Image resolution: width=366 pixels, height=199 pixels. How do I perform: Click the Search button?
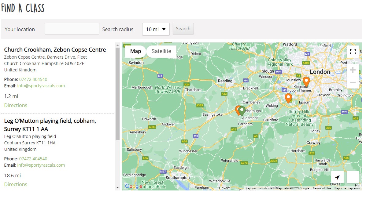pyautogui.click(x=183, y=29)
